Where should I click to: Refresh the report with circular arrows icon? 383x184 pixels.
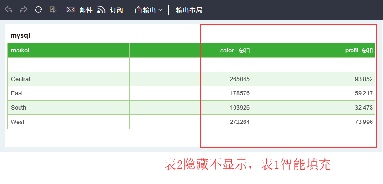coord(38,10)
